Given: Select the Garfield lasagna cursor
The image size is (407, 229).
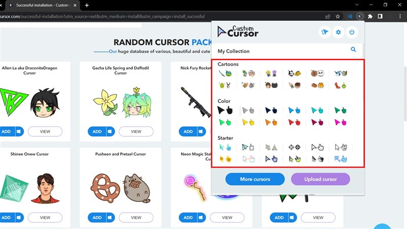Looking at the screenshot, I should pyautogui.click(x=317, y=85).
